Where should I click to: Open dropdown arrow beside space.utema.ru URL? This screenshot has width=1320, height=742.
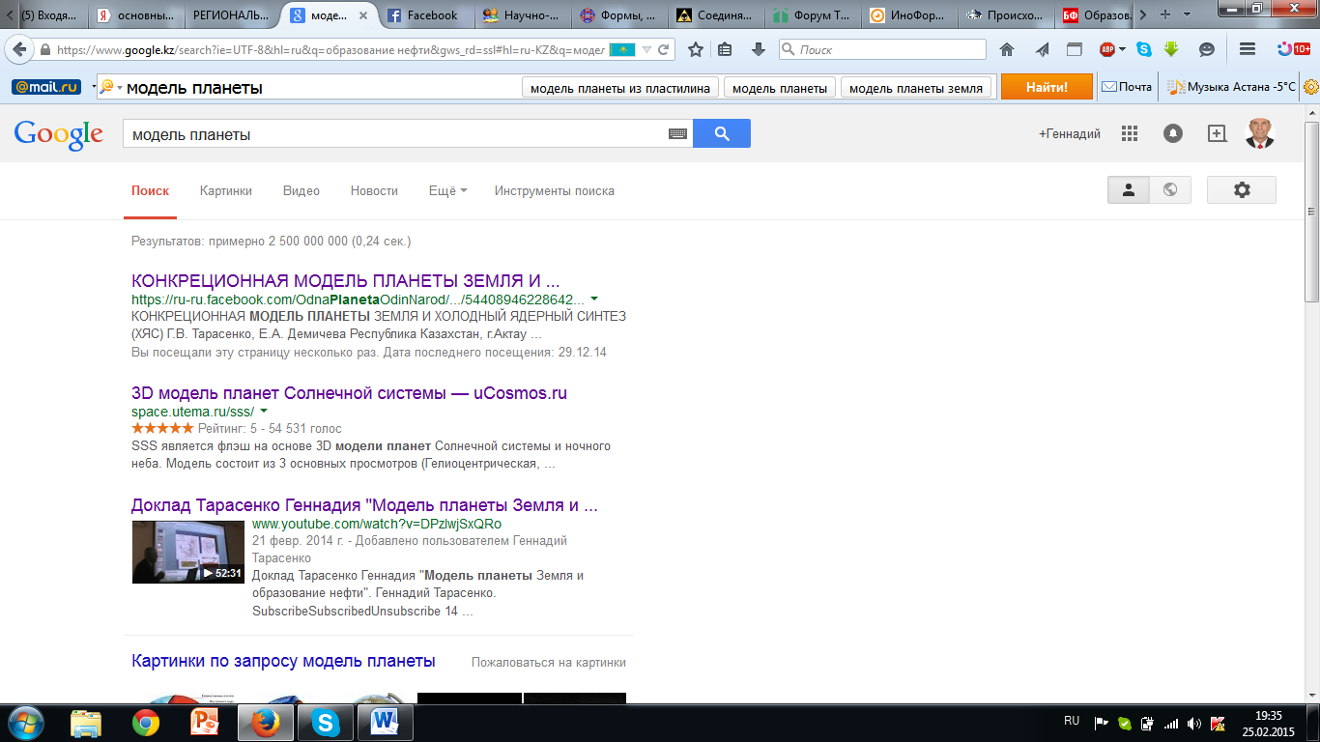pos(264,412)
